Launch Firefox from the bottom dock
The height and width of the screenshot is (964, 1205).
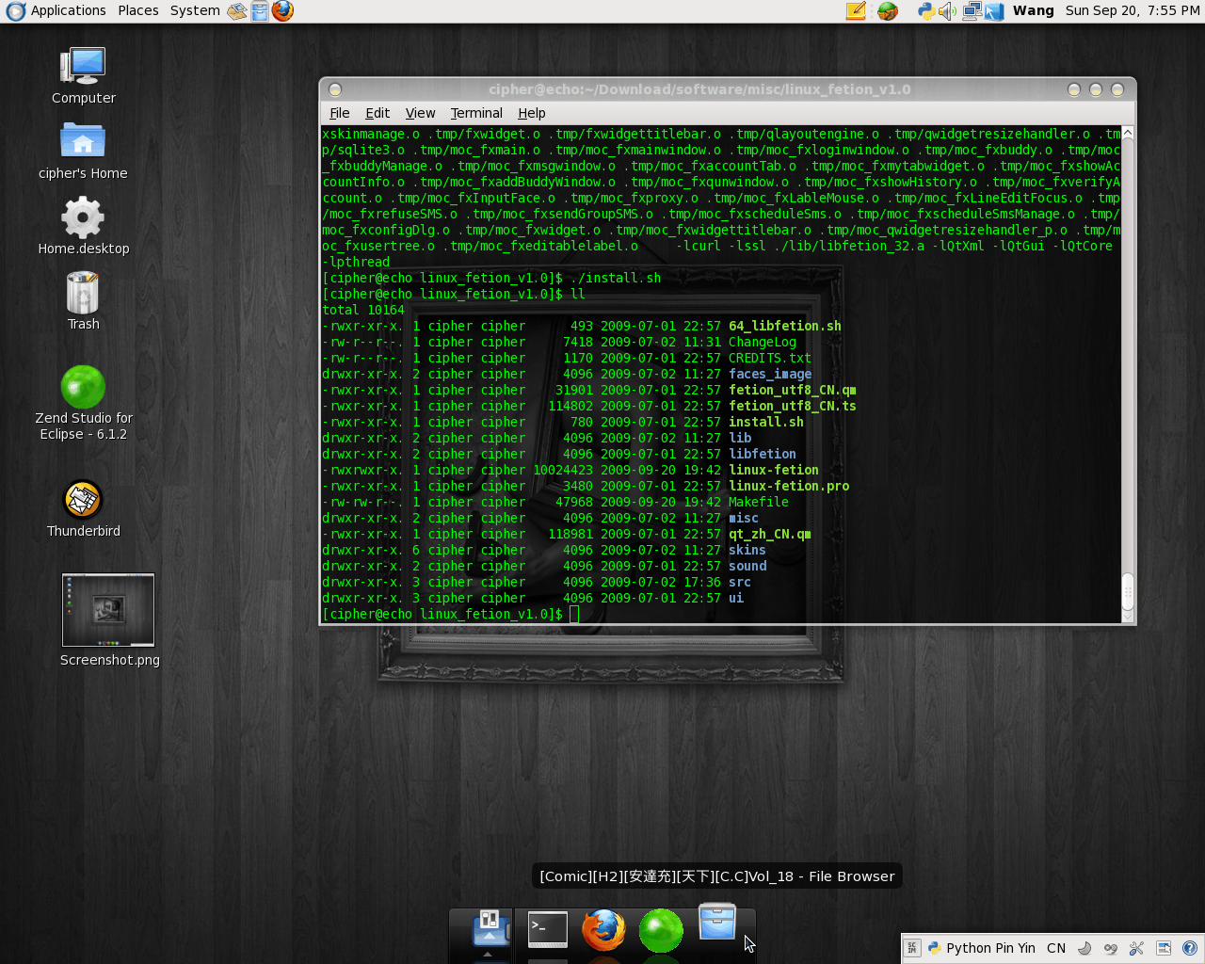click(603, 930)
